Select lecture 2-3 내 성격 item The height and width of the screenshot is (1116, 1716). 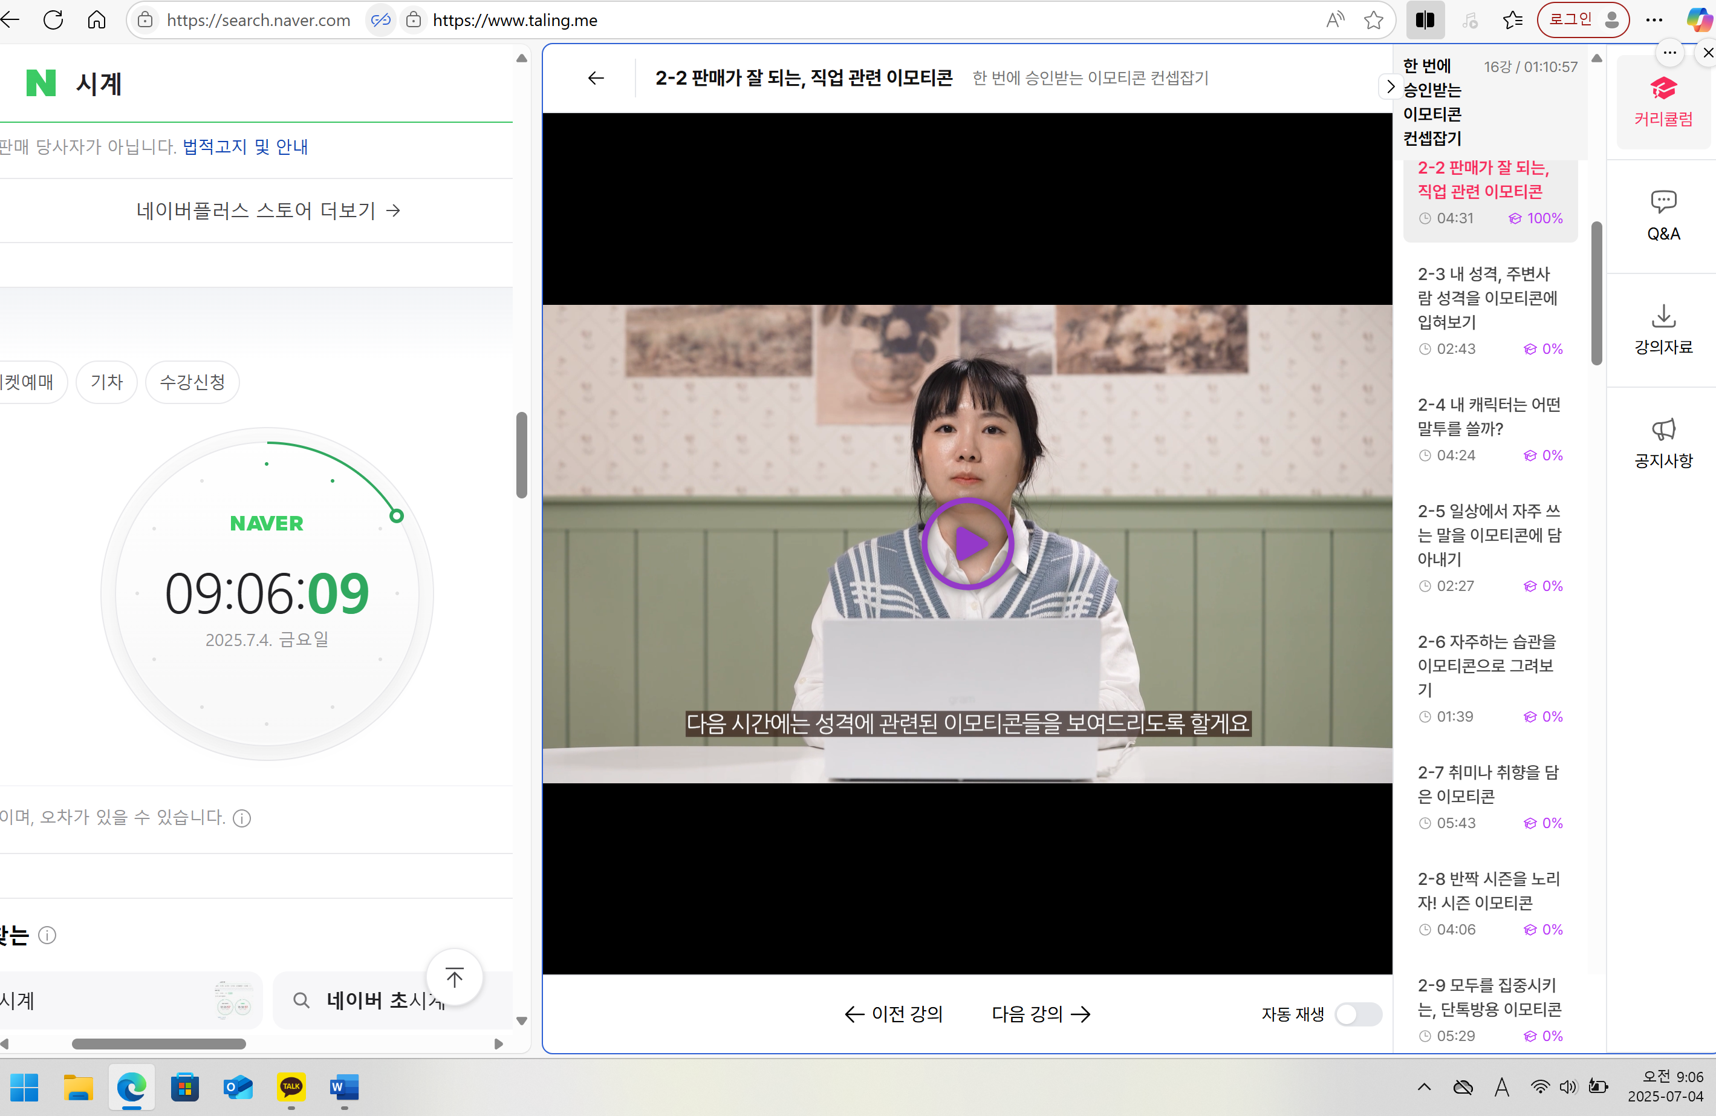pos(1488,310)
